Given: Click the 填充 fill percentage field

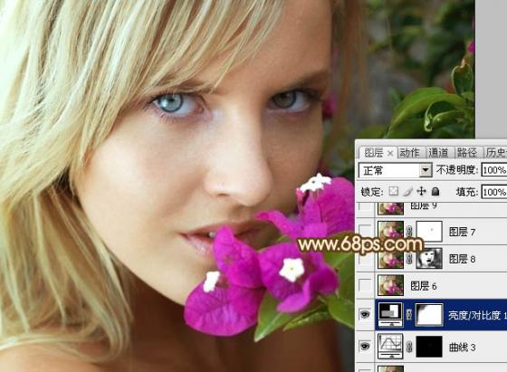Looking at the screenshot, I should point(494,192).
